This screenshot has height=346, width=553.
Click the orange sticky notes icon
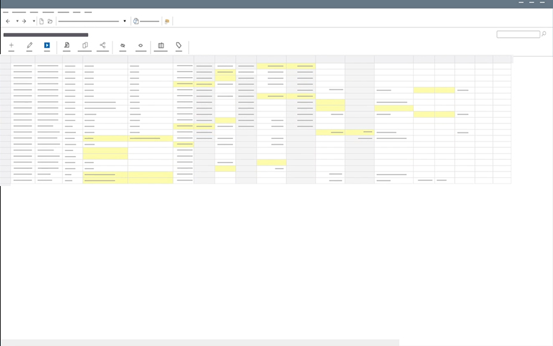pyautogui.click(x=167, y=21)
